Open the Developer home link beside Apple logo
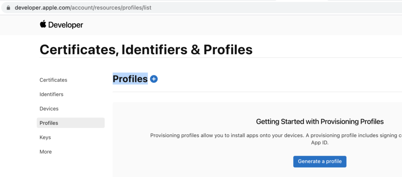402x177 pixels. click(x=66, y=25)
